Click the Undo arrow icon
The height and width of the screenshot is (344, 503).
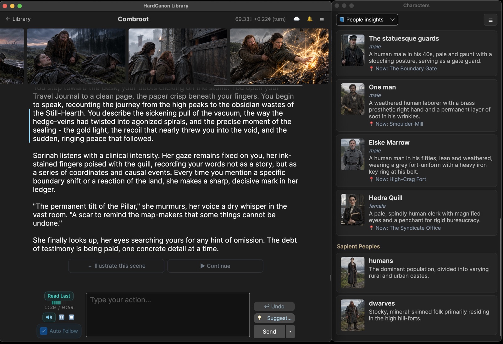tap(267, 306)
